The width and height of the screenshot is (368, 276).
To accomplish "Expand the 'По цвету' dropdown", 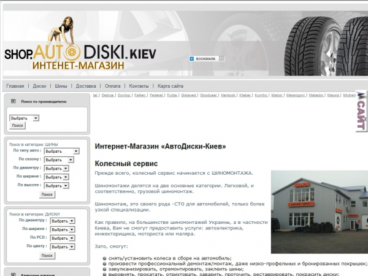I will click(x=63, y=247).
